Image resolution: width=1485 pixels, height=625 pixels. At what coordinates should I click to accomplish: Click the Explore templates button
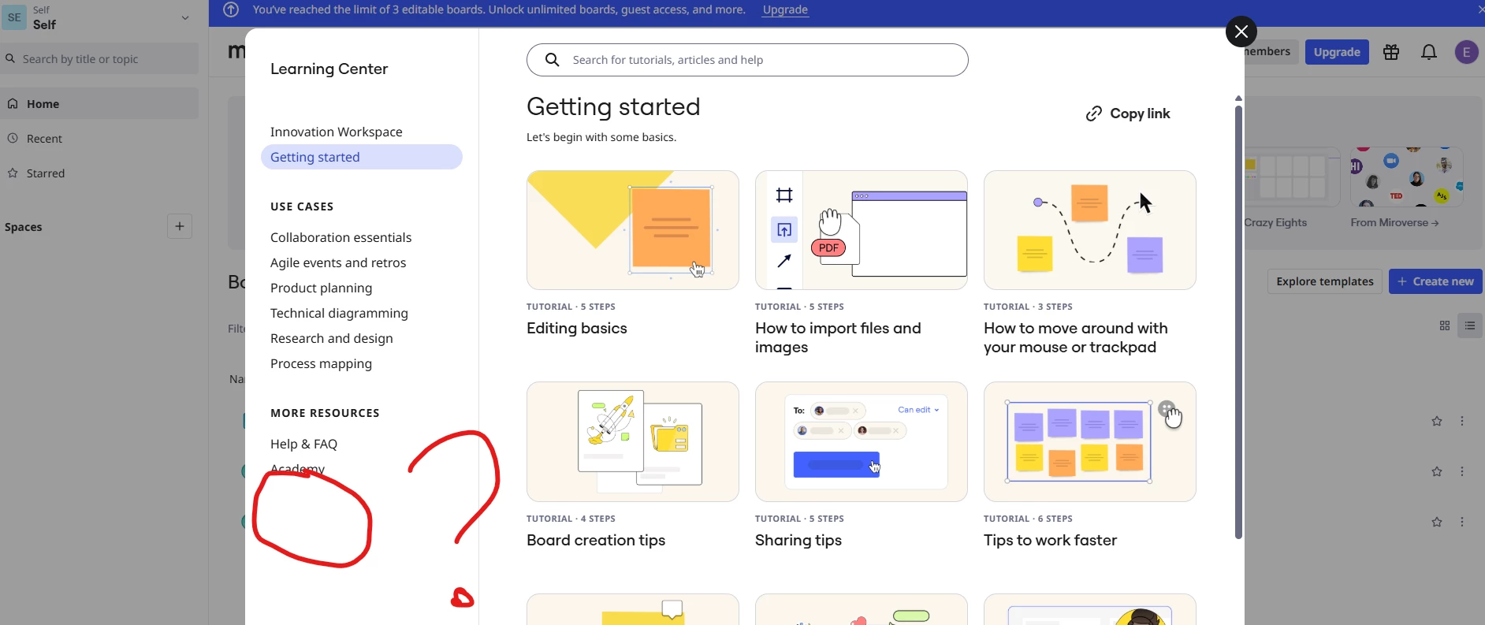(1324, 281)
